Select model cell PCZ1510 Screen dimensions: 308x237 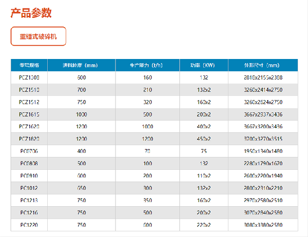tap(29, 90)
